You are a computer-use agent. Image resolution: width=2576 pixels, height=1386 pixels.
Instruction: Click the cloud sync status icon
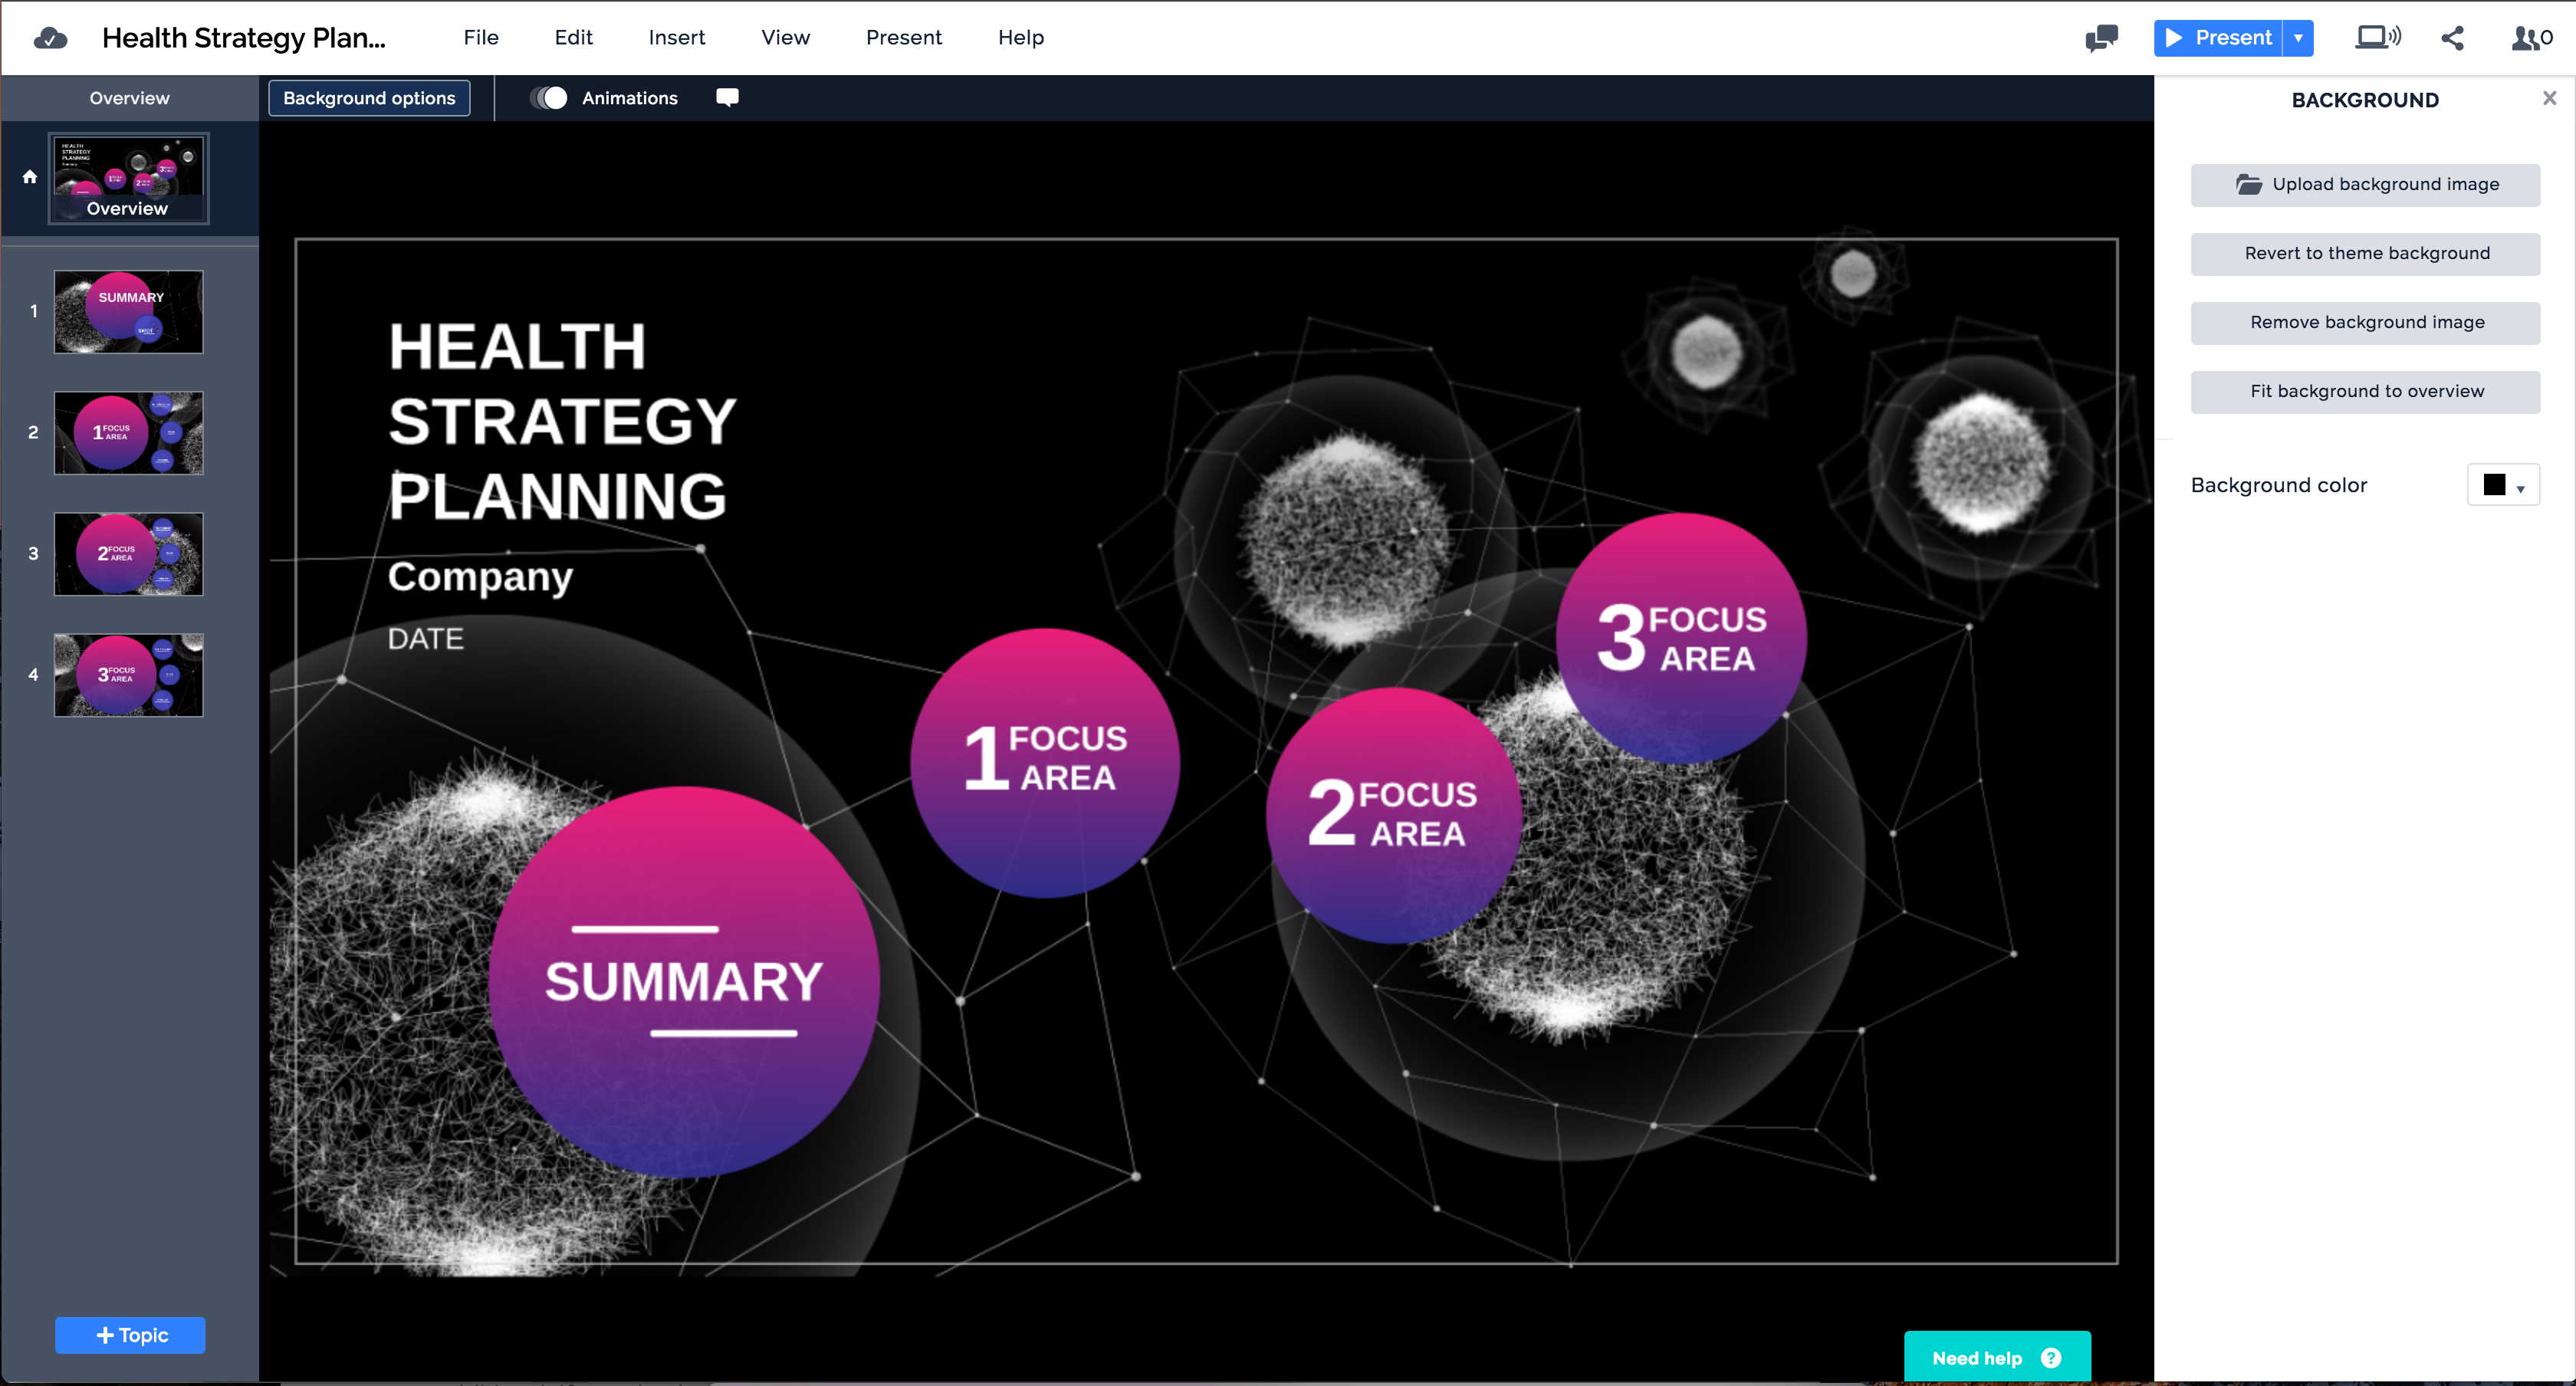[x=50, y=38]
